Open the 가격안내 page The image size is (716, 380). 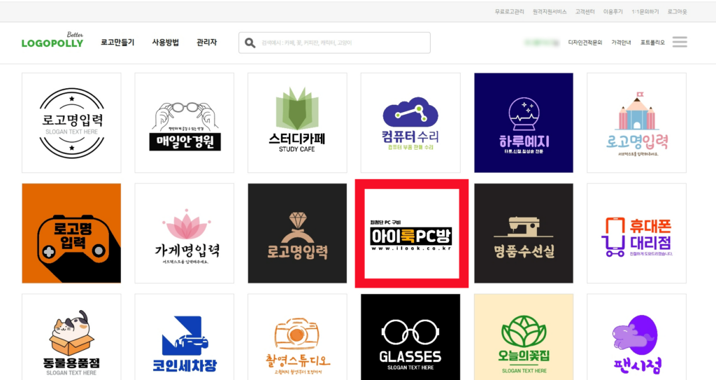pyautogui.click(x=621, y=43)
